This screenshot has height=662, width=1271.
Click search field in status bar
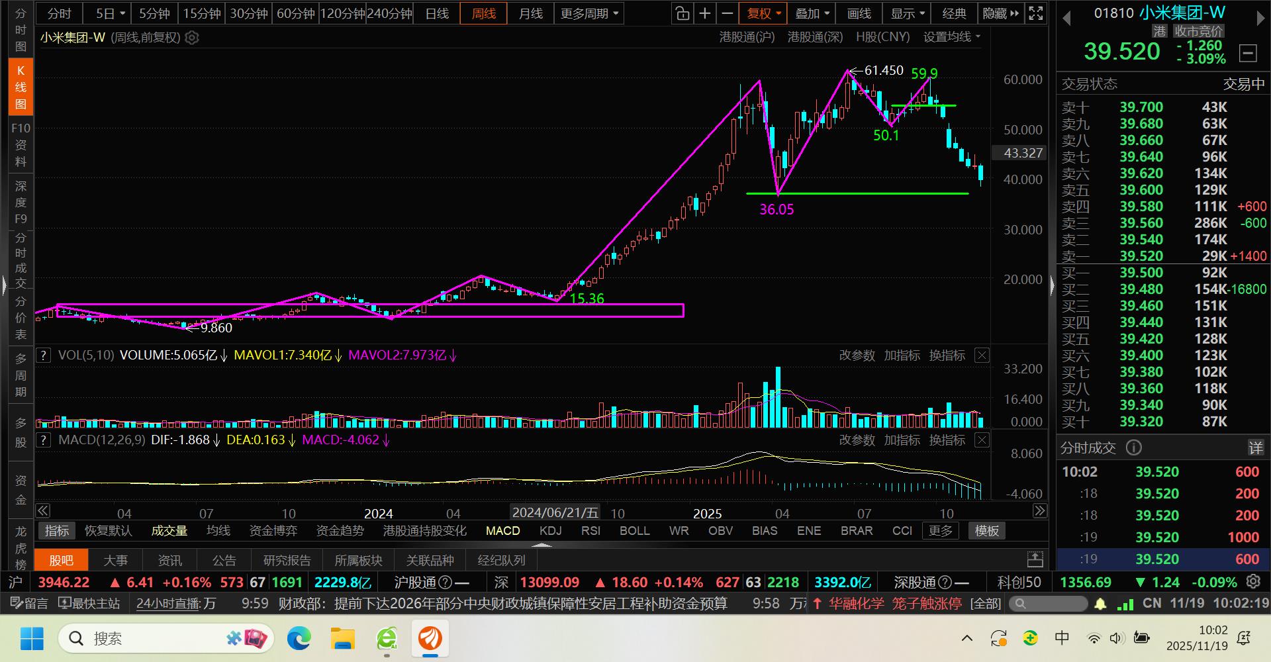1047,604
